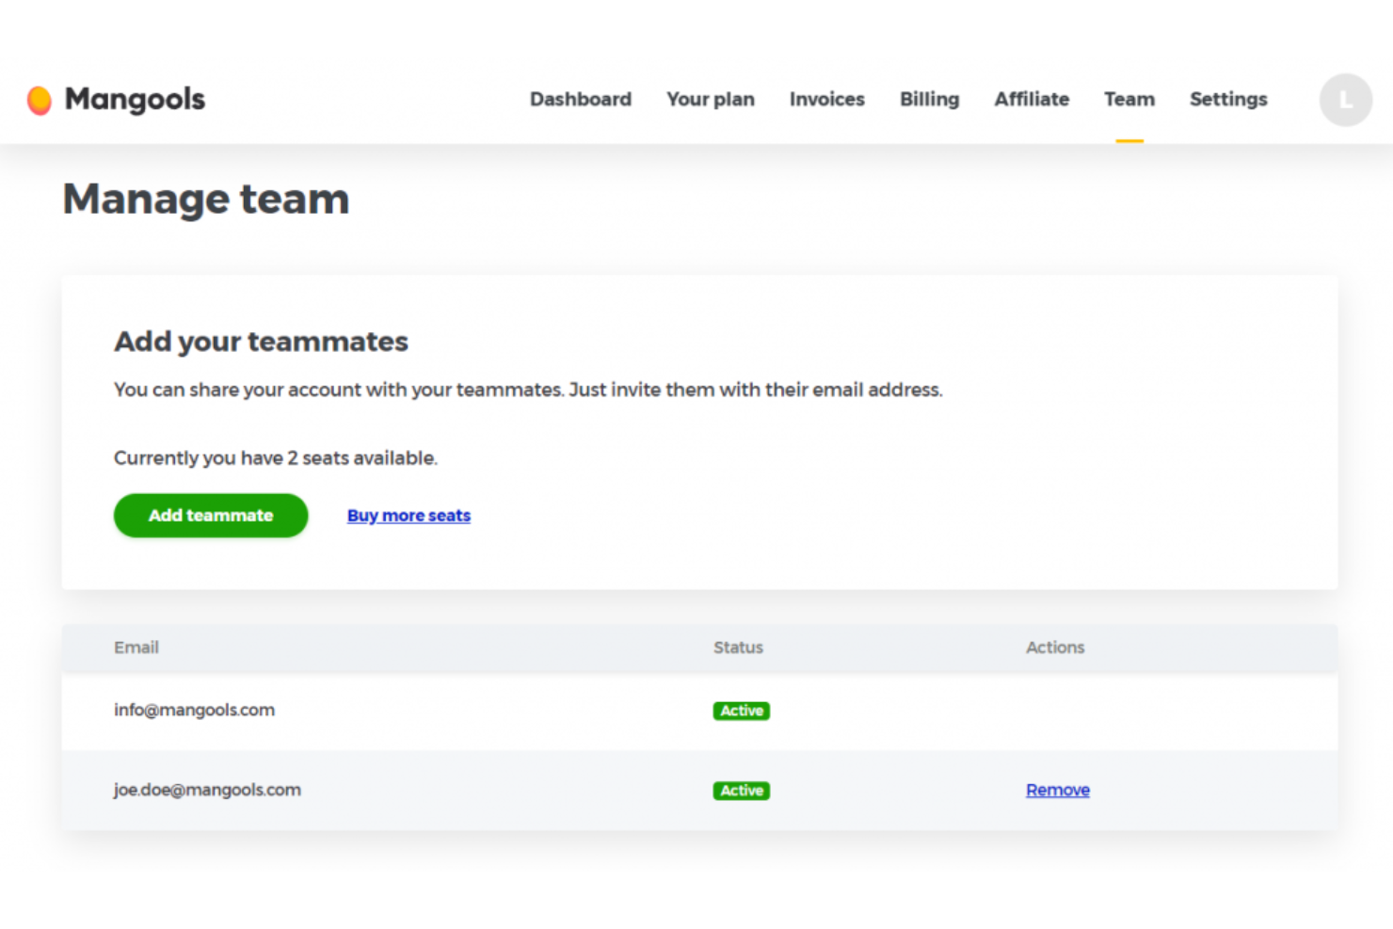Select the Email column header
This screenshot has width=1393, height=929.
(x=136, y=648)
